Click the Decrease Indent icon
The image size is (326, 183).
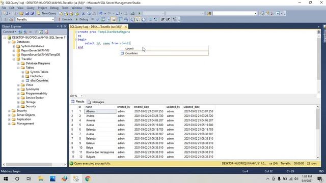point(163,19)
